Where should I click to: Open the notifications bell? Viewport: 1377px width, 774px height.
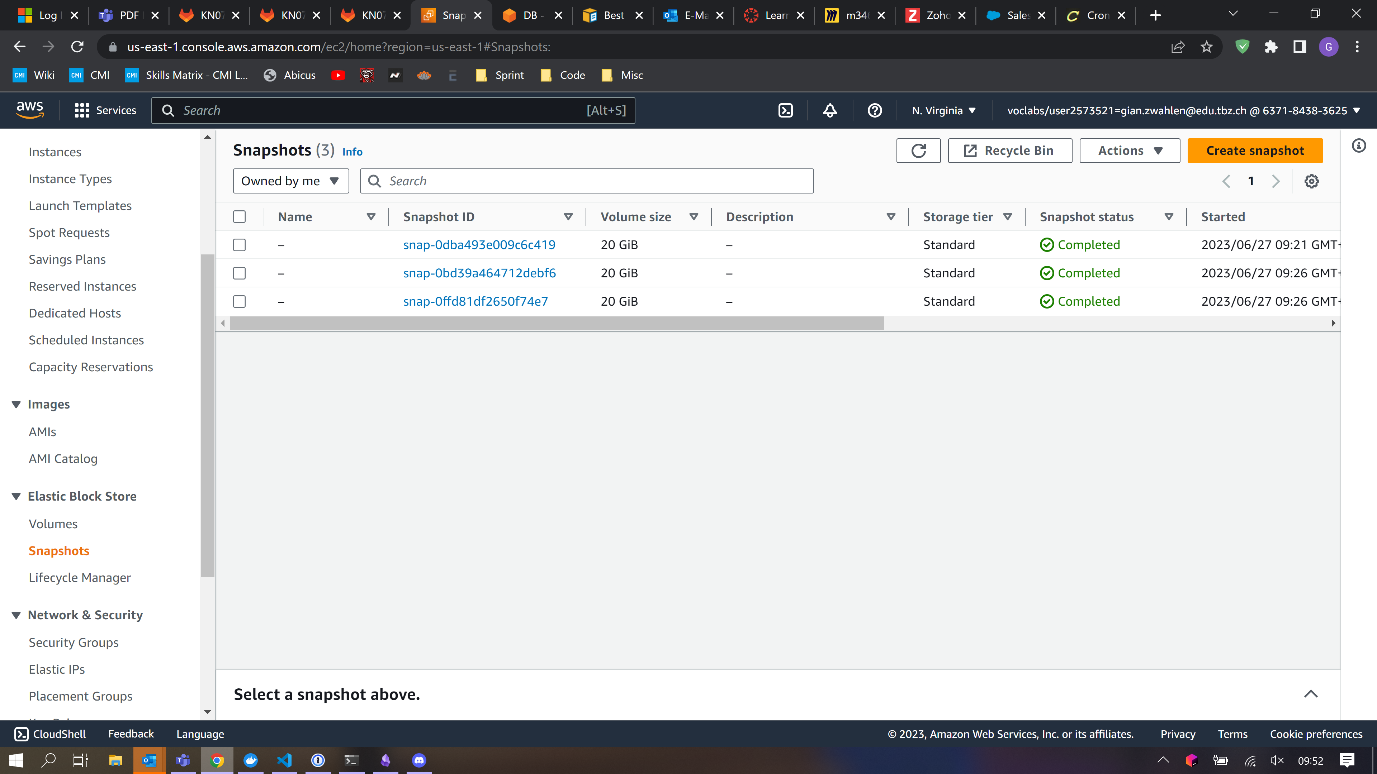tap(830, 111)
